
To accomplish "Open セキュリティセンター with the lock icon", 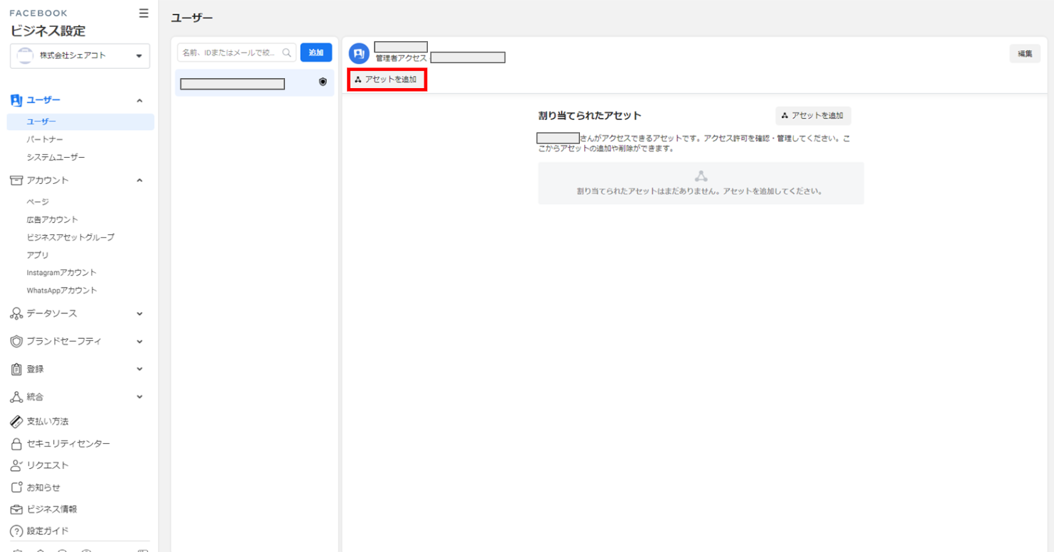I will pyautogui.click(x=68, y=443).
